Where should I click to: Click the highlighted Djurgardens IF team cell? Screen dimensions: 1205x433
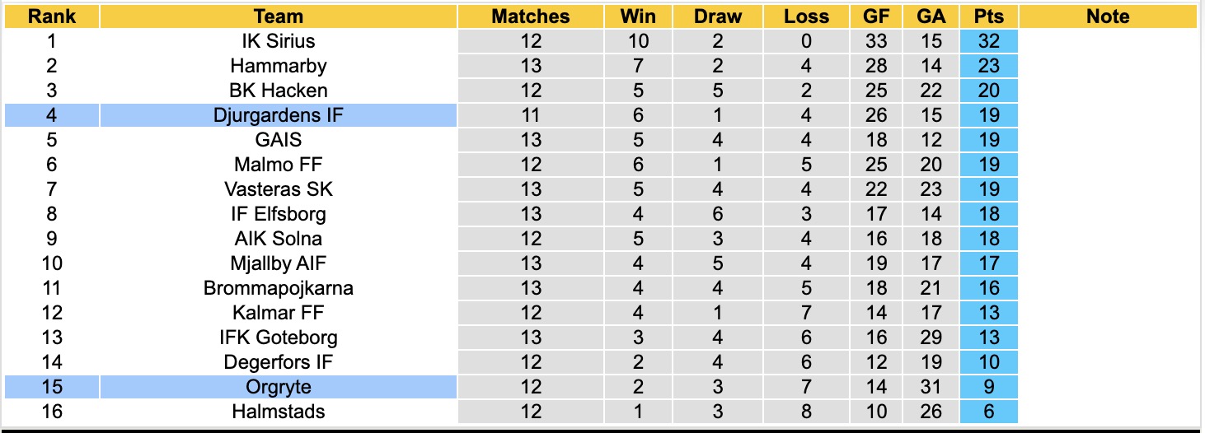point(279,115)
